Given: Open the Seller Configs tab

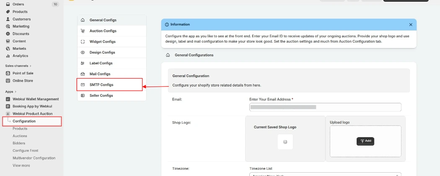Looking at the screenshot, I should point(112,95).
